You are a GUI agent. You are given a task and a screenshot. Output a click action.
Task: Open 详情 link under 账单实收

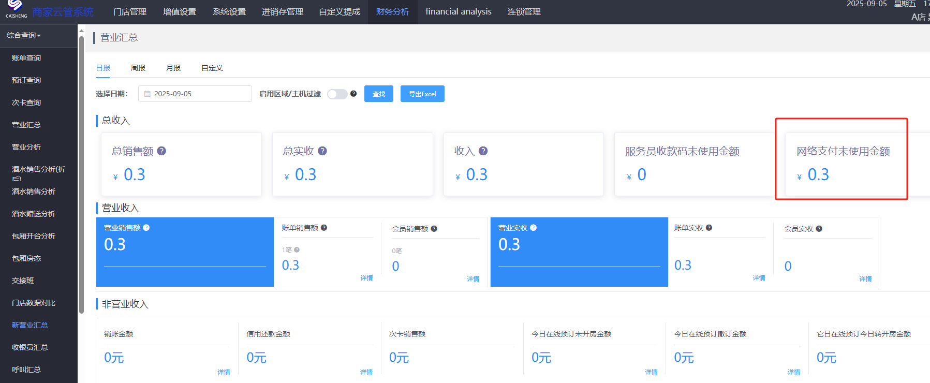coord(759,278)
